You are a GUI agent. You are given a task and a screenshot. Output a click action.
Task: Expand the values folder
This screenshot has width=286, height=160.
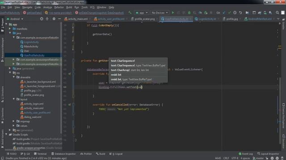[14, 126]
